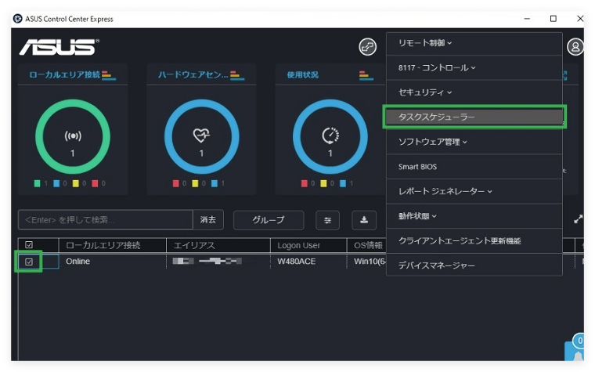595x372 pixels.
Task: Click the Online status cell
Action: 112,262
